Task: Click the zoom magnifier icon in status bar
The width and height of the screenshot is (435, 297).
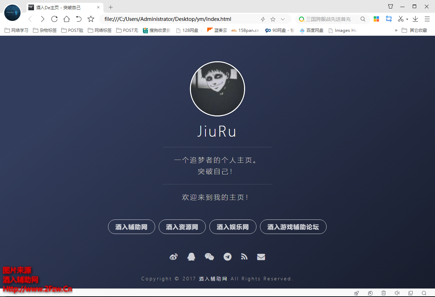Action: click(424, 293)
